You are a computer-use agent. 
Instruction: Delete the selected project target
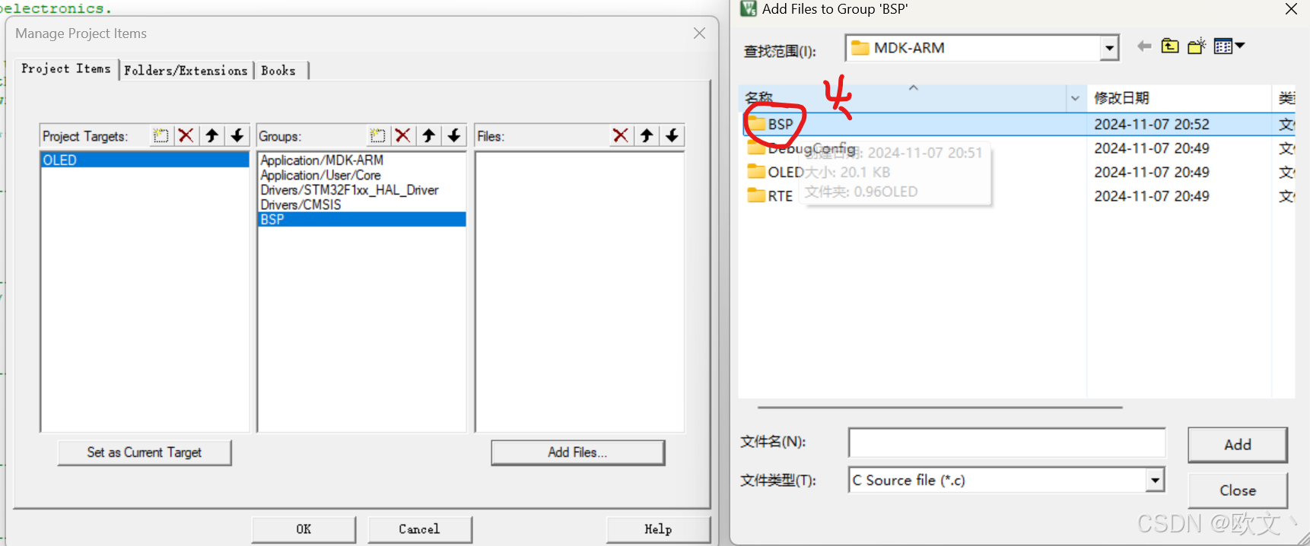click(186, 135)
